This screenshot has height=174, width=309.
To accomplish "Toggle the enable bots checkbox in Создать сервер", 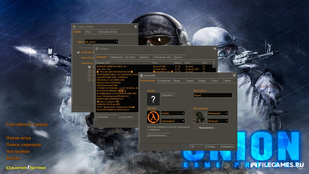I will (x=79, y=52).
